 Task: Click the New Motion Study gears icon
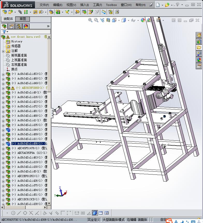[x=77, y=12]
